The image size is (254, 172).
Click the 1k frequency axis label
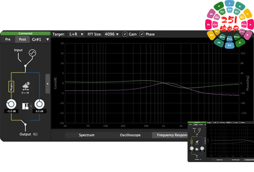coord(163,126)
